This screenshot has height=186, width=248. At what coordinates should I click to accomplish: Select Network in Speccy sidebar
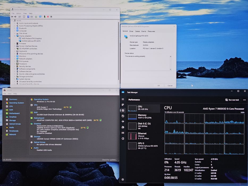12,134
